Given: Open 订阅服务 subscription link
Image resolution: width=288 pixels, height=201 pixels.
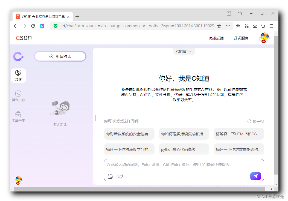Looking at the screenshot, I should pos(241,38).
